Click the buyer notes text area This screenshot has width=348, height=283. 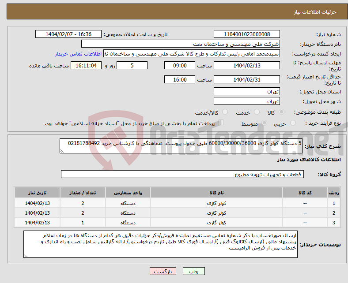pyautogui.click(x=160, y=244)
